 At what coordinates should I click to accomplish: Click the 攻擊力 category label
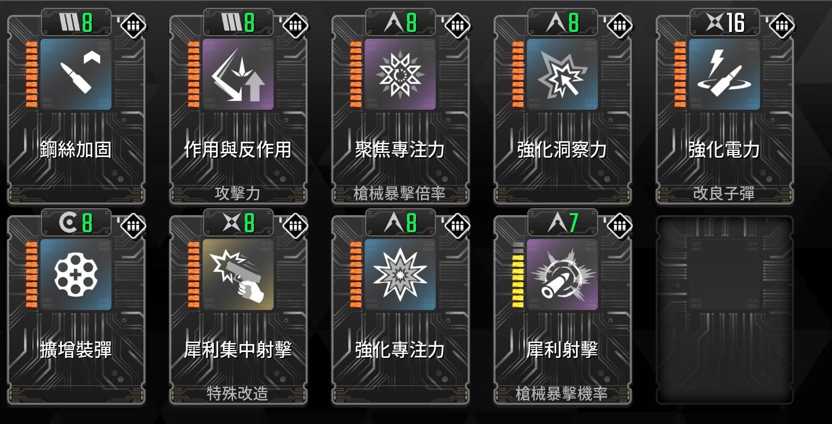[237, 193]
